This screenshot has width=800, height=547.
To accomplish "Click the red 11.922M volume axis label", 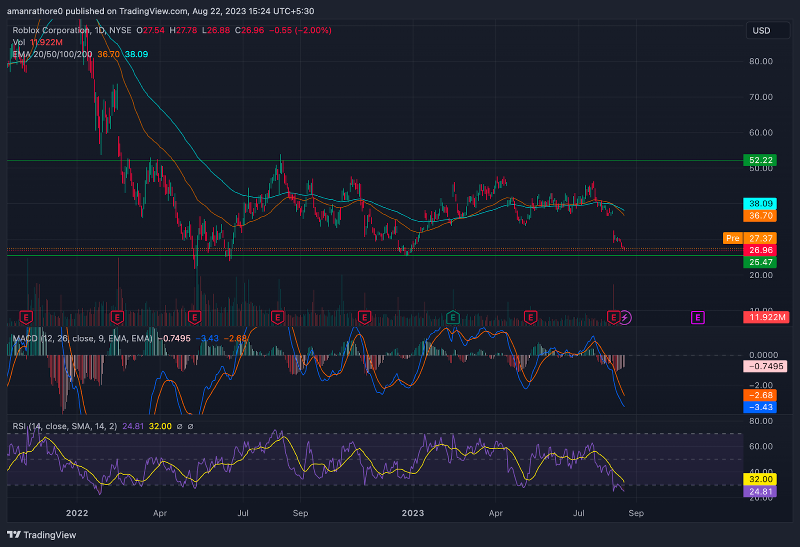I will coord(766,317).
